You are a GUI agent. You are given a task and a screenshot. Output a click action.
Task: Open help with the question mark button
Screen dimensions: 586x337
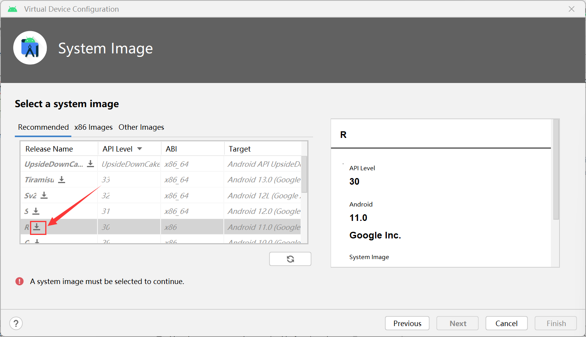click(x=16, y=323)
